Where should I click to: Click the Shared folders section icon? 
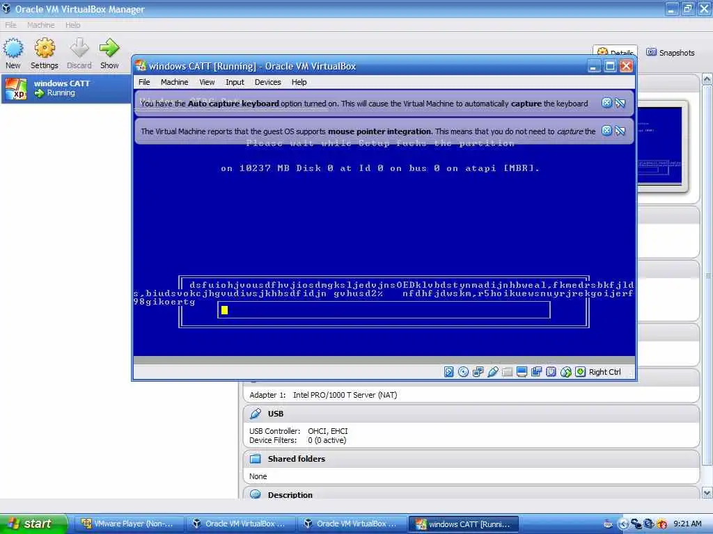coord(256,459)
